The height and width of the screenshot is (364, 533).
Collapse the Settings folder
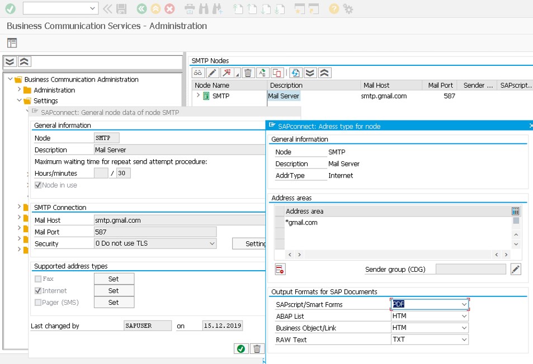pos(20,100)
